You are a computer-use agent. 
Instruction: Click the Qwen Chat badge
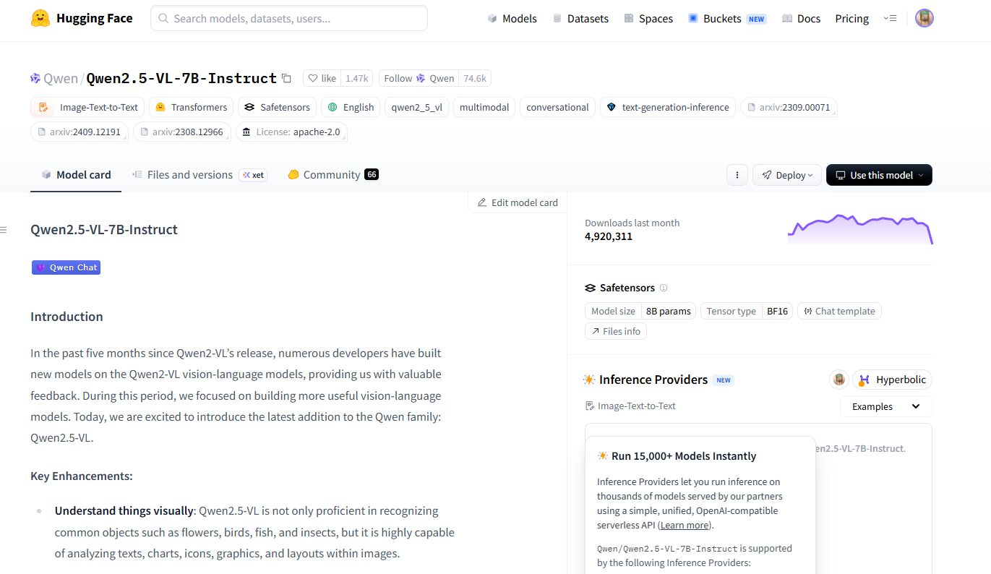[66, 267]
